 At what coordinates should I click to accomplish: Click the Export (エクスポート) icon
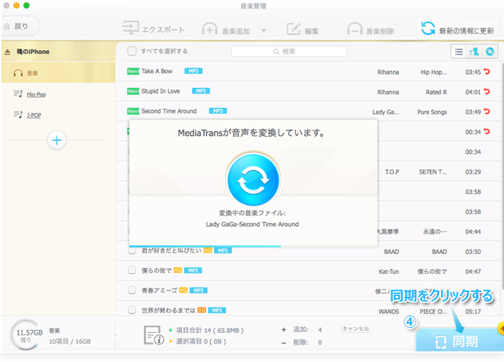130,28
